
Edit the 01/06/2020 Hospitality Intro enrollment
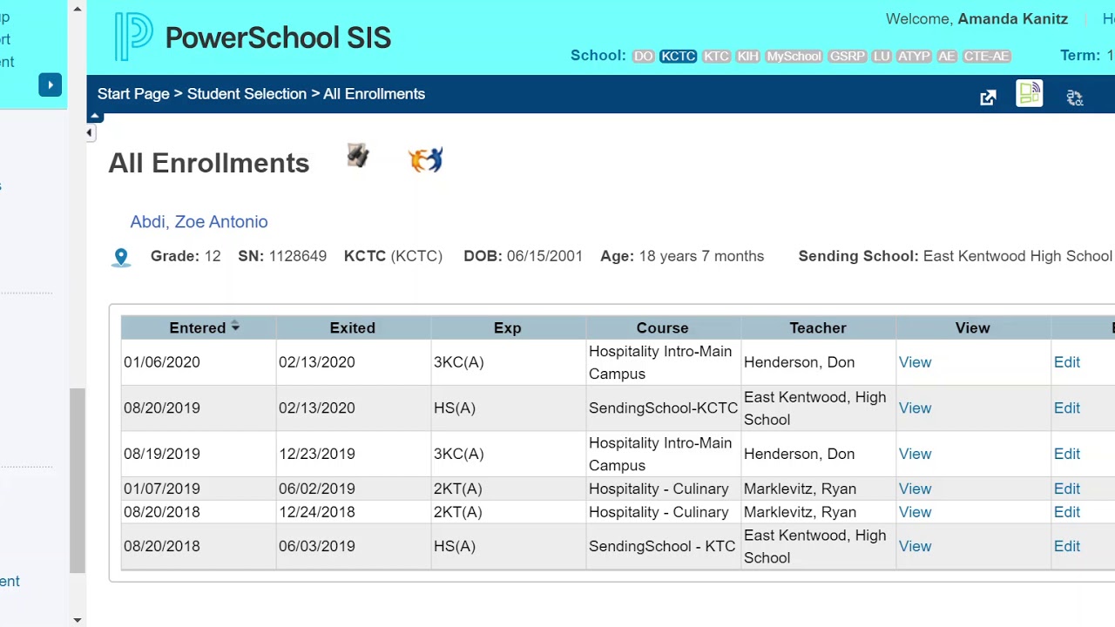coord(1066,362)
